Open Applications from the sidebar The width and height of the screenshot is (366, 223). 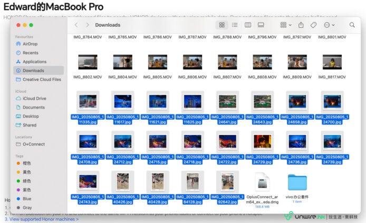click(x=34, y=62)
